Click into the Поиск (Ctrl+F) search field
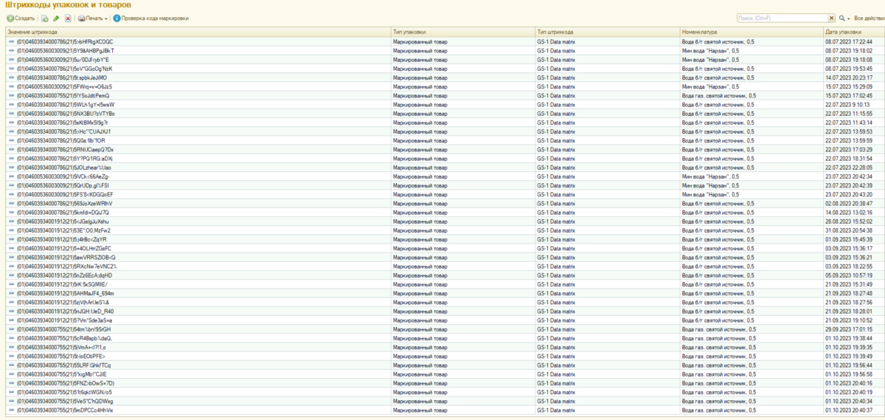This screenshot has height=420, width=885. [782, 18]
